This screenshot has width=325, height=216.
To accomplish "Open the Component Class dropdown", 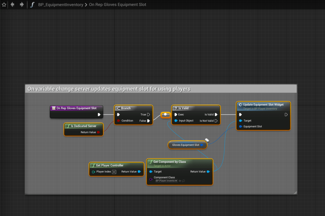I will (x=166, y=181).
